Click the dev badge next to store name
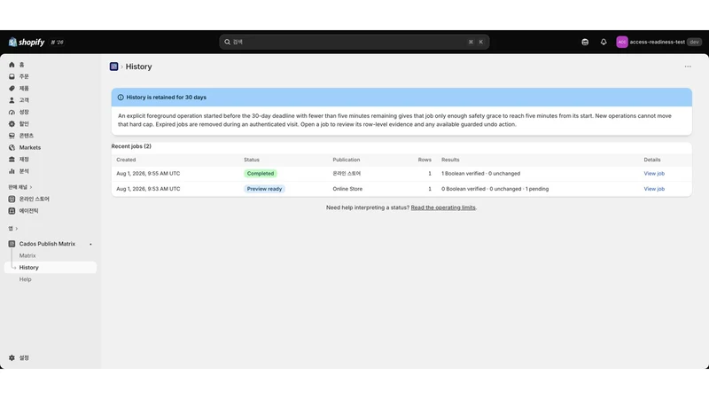The height and width of the screenshot is (399, 709). [x=695, y=42]
